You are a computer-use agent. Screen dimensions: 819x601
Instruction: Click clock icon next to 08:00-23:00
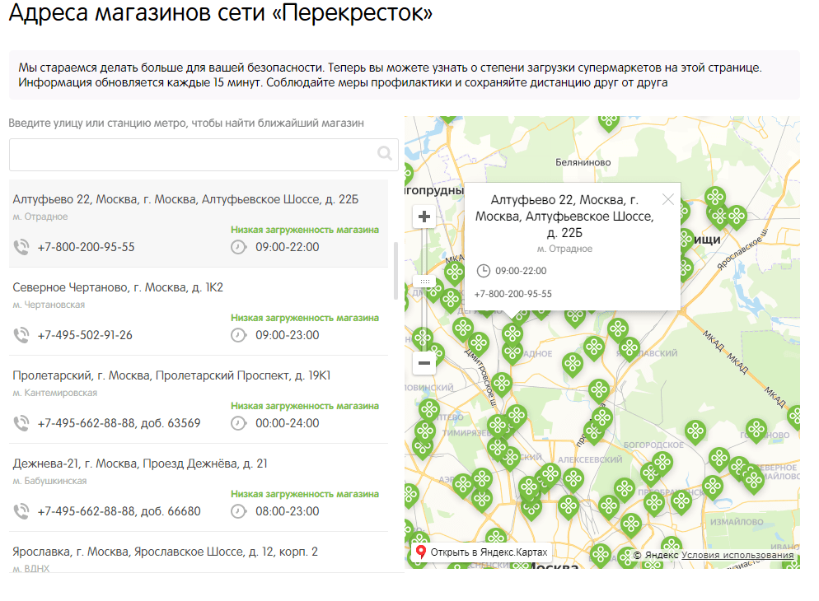pyautogui.click(x=239, y=511)
